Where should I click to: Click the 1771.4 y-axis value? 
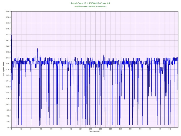8,81
